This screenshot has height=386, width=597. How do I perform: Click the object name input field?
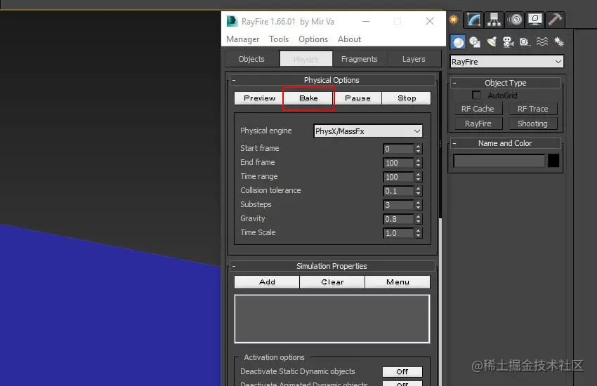pyautogui.click(x=499, y=161)
